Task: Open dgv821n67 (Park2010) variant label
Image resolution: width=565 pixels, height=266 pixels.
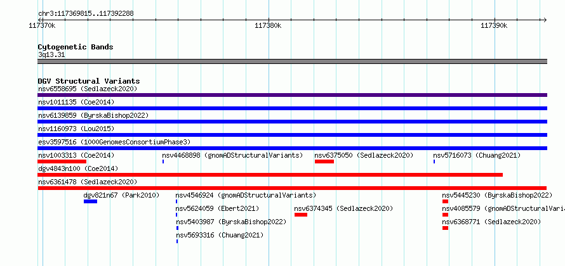Action: (x=121, y=195)
